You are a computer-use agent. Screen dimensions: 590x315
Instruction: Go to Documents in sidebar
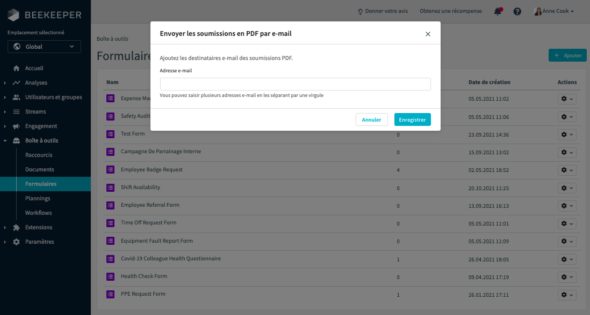40,170
